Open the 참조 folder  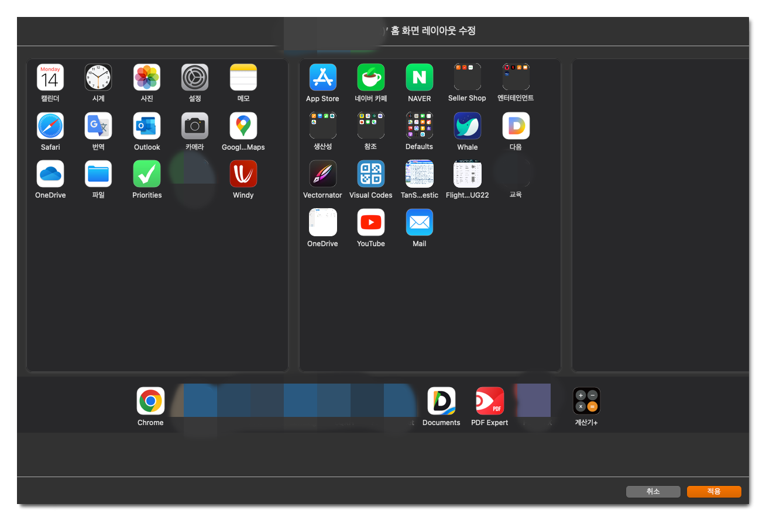[371, 126]
